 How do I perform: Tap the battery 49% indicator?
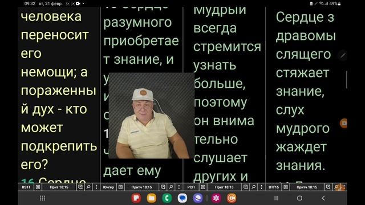point(335,3)
